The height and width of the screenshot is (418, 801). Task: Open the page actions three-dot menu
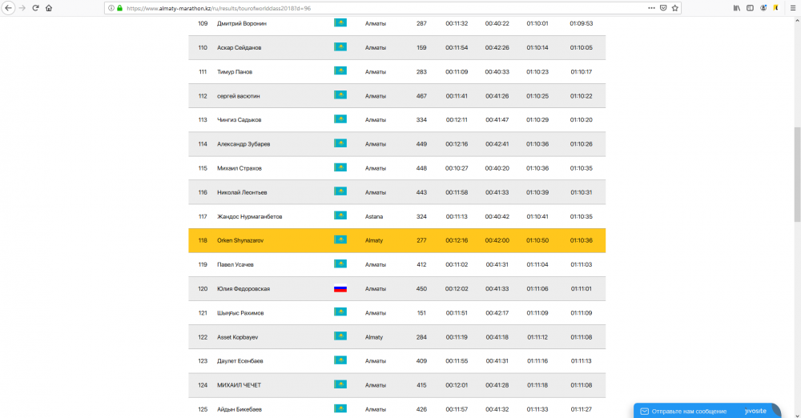650,8
